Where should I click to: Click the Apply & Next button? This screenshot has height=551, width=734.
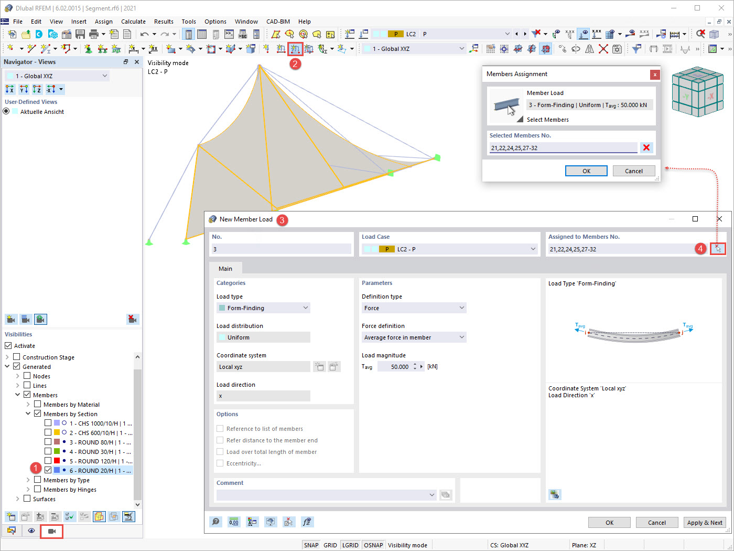coord(705,522)
